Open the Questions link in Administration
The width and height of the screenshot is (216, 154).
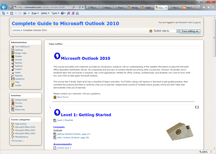click(x=20, y=79)
